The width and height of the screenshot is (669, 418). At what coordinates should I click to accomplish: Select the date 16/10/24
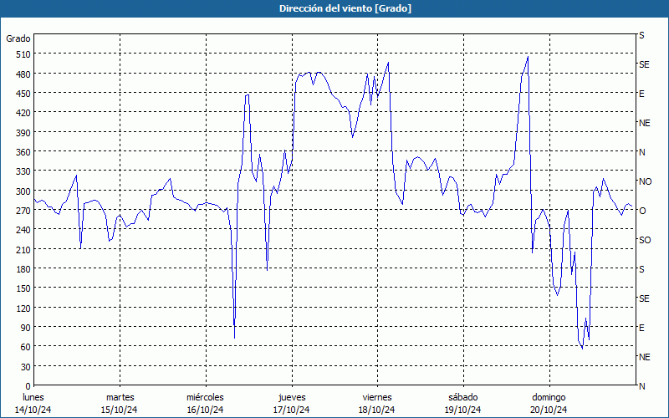click(x=205, y=410)
